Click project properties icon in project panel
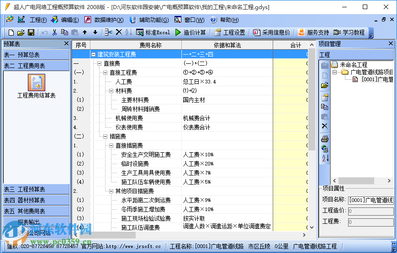This screenshot has width=397, height=253. (324, 97)
